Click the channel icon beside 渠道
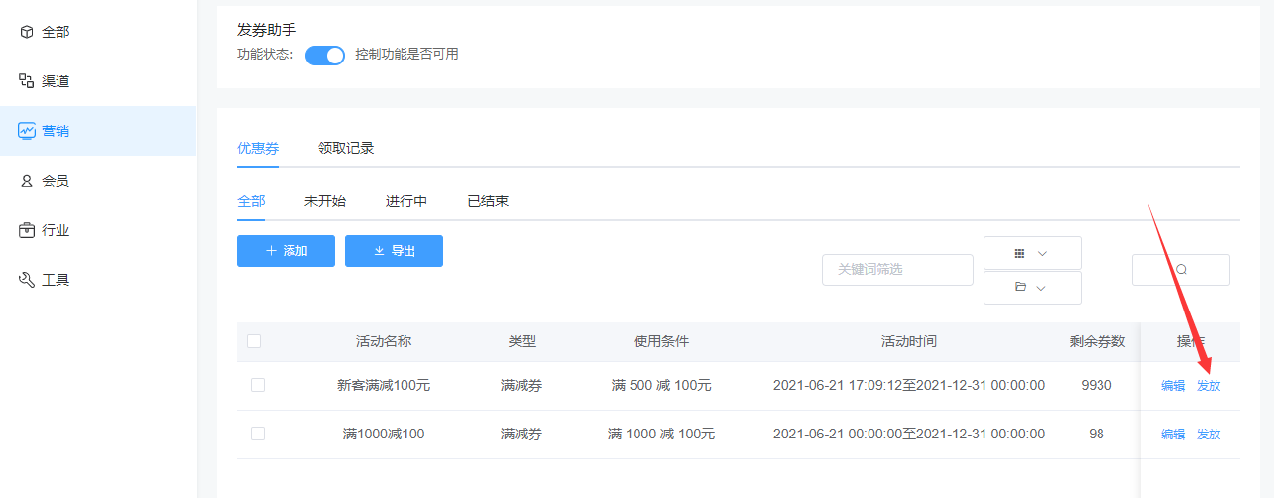The height and width of the screenshot is (498, 1274). [27, 81]
